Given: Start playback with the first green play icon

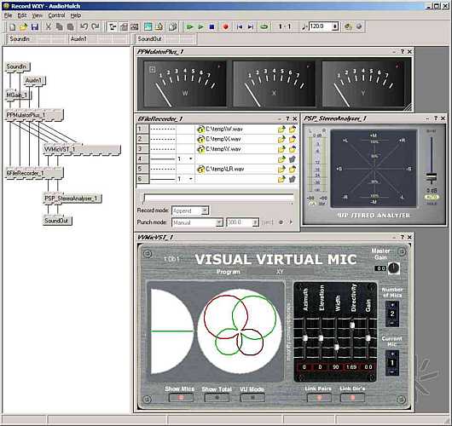Looking at the screenshot, I should point(189,27).
